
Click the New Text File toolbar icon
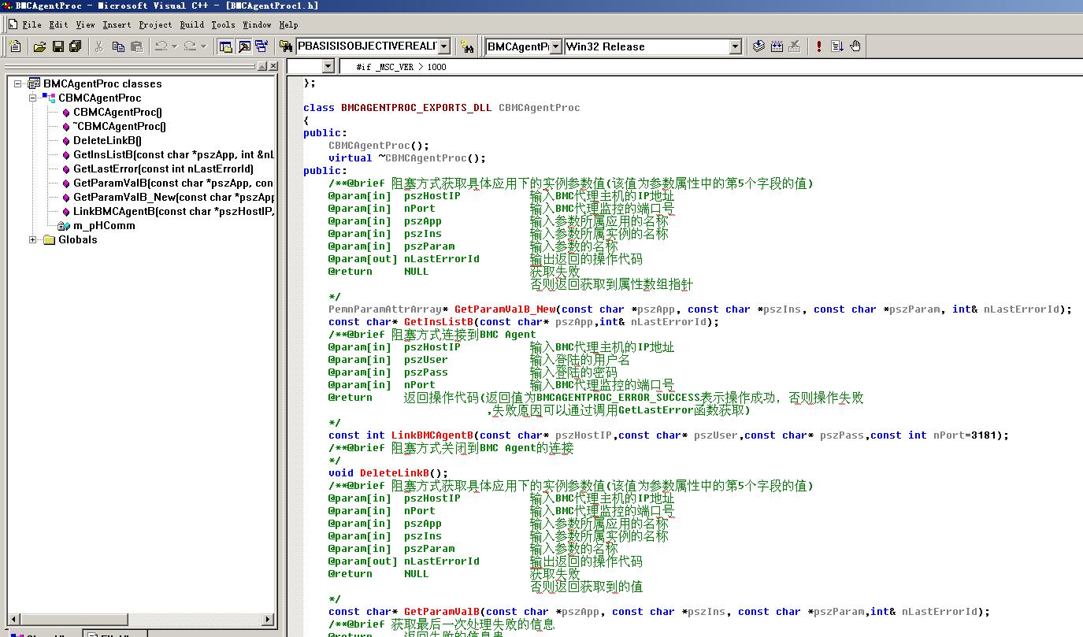pyautogui.click(x=14, y=46)
